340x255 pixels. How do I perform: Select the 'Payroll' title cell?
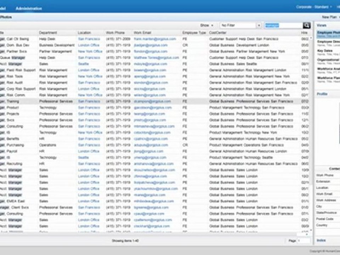(8, 151)
